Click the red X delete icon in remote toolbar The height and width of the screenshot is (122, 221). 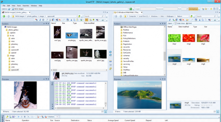(60, 20)
